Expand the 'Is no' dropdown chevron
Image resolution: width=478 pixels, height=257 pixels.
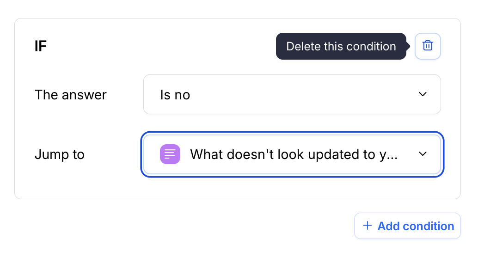tap(422, 94)
